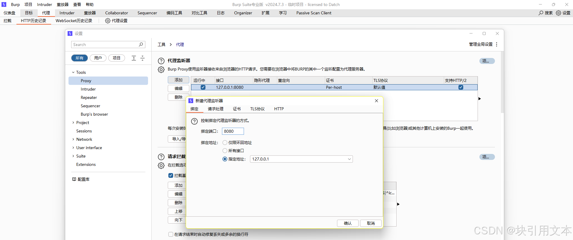Click the expand-all icon in settings sidebar
Image resolution: width=573 pixels, height=240 pixels.
pos(134,58)
